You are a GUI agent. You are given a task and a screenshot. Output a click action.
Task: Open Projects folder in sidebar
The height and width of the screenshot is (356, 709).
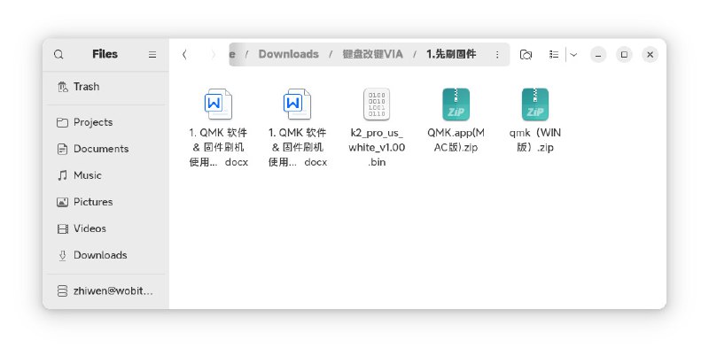(x=105, y=122)
